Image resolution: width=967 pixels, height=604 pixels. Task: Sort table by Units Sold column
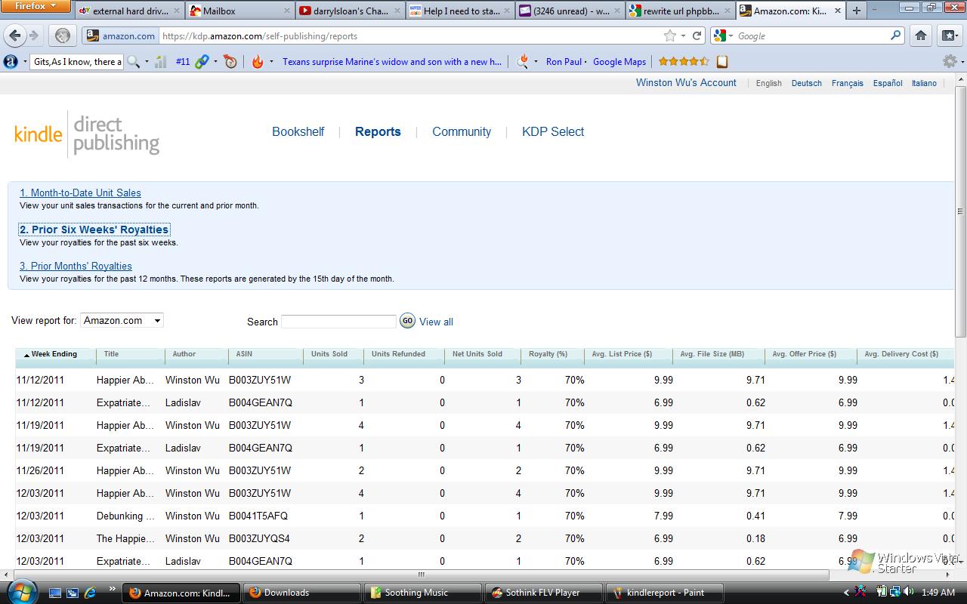(329, 354)
